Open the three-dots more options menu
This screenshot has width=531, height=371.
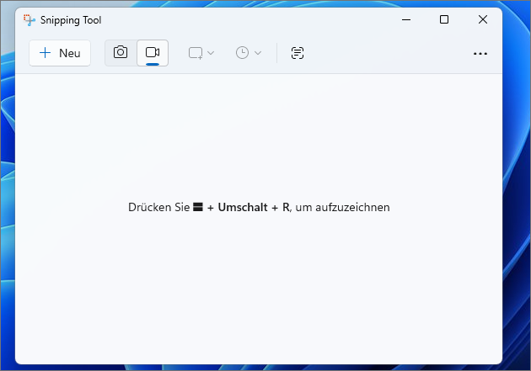click(480, 53)
